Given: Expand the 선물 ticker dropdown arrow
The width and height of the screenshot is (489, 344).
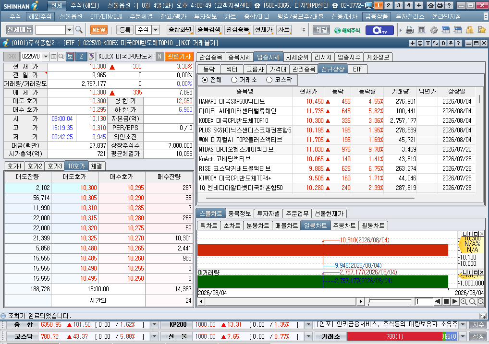Looking at the screenshot, I should (308, 336).
